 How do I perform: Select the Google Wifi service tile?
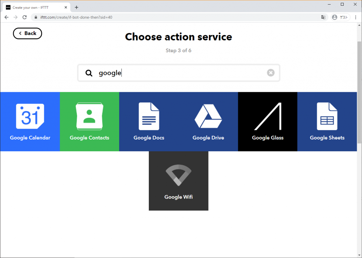179,181
